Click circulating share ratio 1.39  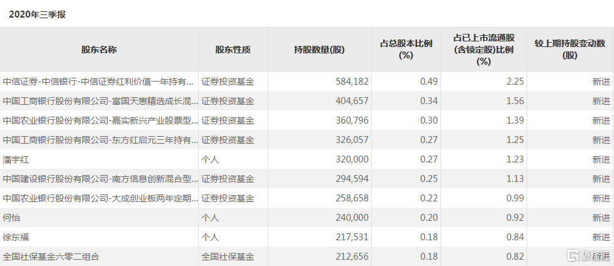pos(515,120)
